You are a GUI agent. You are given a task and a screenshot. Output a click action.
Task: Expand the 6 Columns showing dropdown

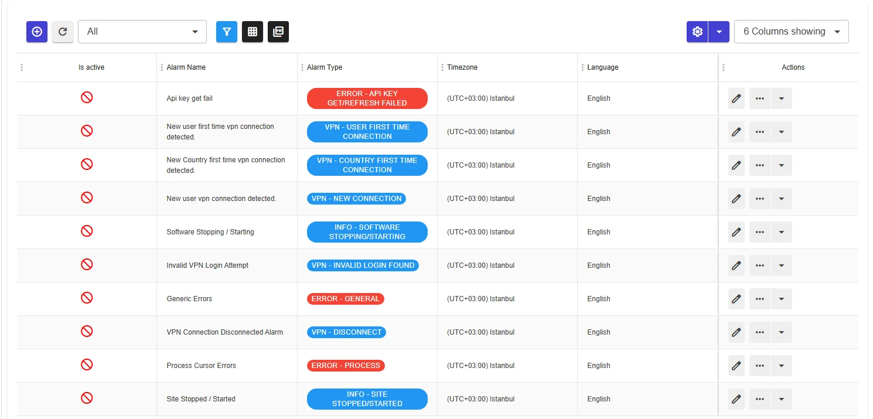792,32
